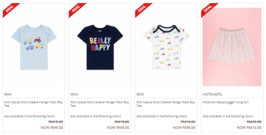This screenshot has width=266, height=135.
Task: Click the struck-out RM29.90 original price
Action: coord(254,122)
